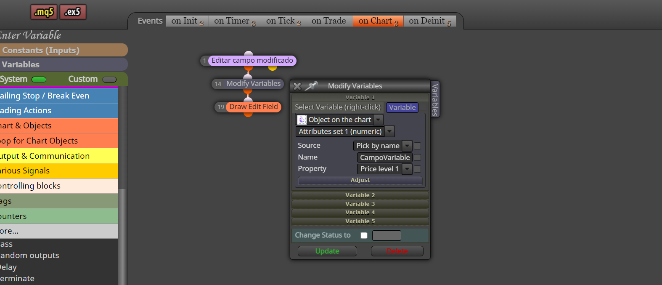Check the box next to Property
The image size is (662, 285).
click(418, 169)
